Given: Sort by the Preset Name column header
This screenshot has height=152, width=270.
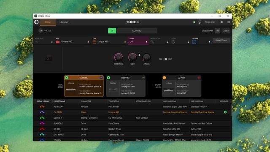Looking at the screenshot, I should point(59,101).
